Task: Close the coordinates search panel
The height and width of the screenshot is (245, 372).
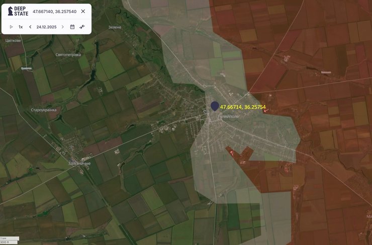Action: pyautogui.click(x=83, y=11)
